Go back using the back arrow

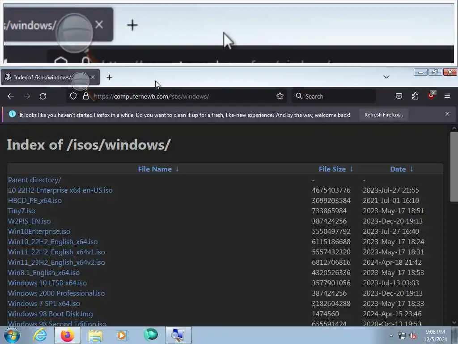(x=11, y=96)
